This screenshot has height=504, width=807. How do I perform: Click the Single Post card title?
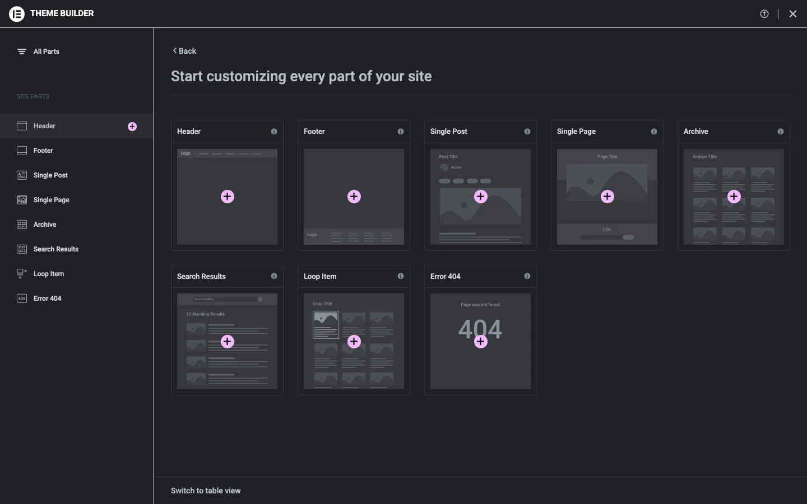pos(449,132)
